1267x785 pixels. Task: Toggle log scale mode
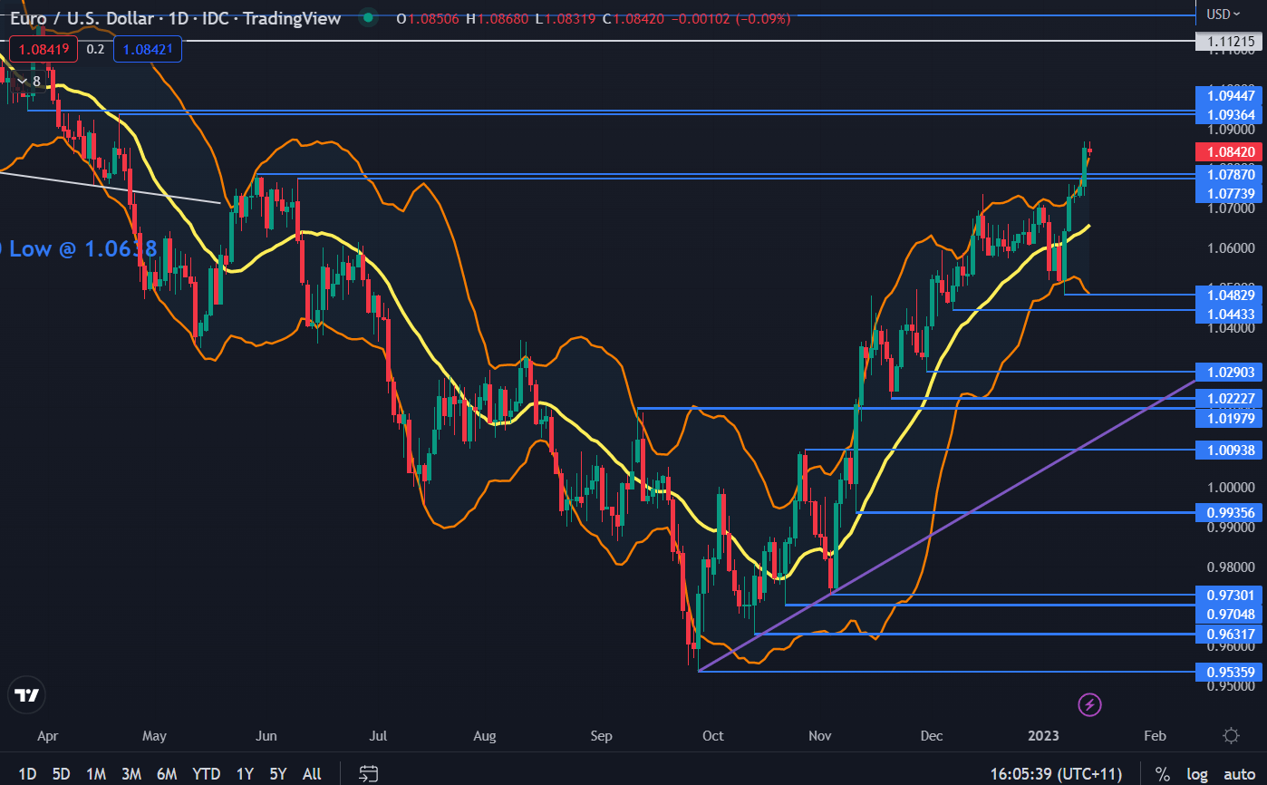point(1197,773)
